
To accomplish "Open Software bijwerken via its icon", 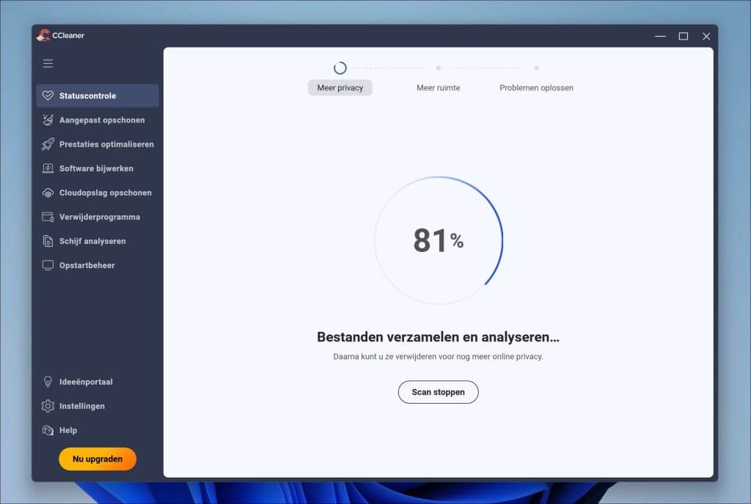I will [48, 168].
